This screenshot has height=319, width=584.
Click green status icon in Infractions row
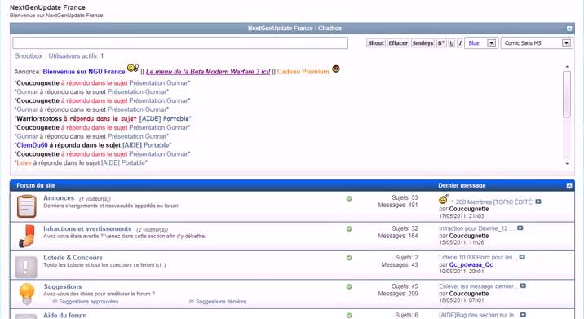click(x=349, y=228)
